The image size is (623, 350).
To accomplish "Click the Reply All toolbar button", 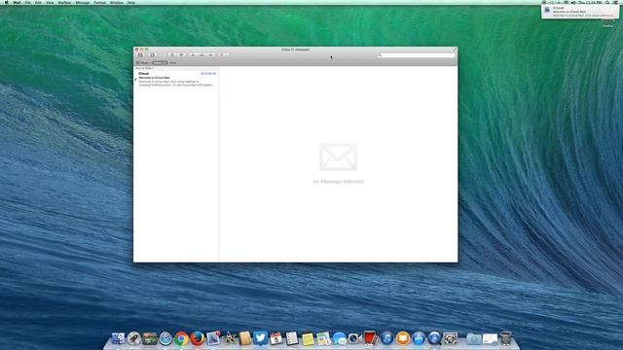I will click(202, 55).
